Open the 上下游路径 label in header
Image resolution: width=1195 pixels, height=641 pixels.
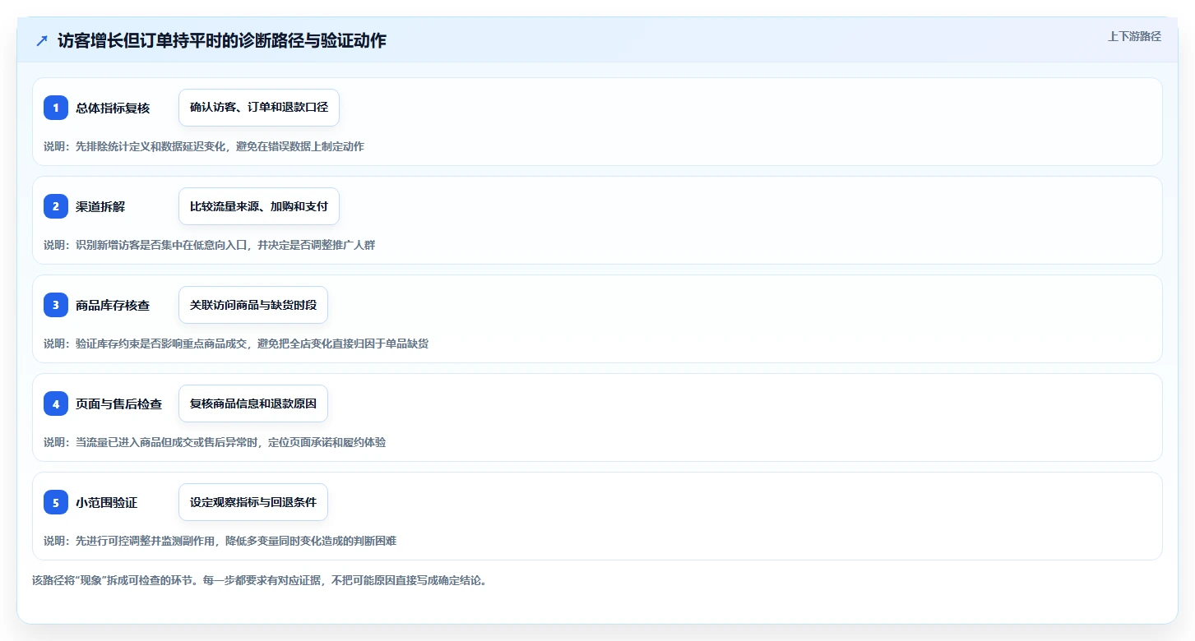[x=1134, y=36]
